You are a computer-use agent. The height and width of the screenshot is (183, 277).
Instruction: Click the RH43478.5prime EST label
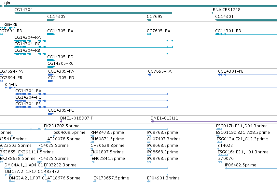click(107, 133)
